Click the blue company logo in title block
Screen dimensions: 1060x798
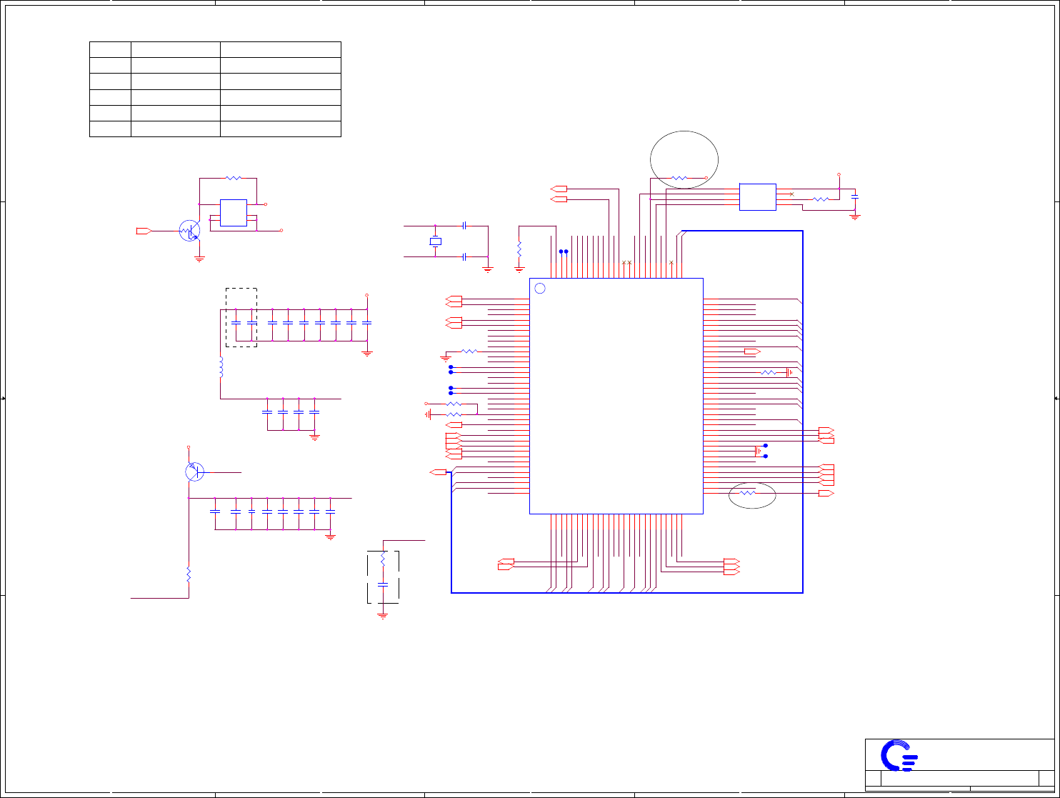(x=899, y=756)
